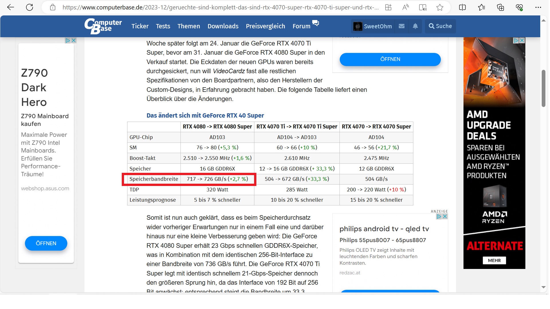The height and width of the screenshot is (309, 550).
Task: Add this page to favorites
Action: pos(440,7)
